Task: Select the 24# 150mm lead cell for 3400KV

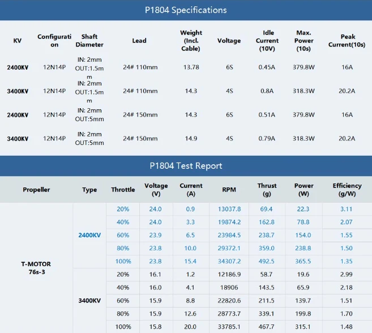Action: point(140,138)
